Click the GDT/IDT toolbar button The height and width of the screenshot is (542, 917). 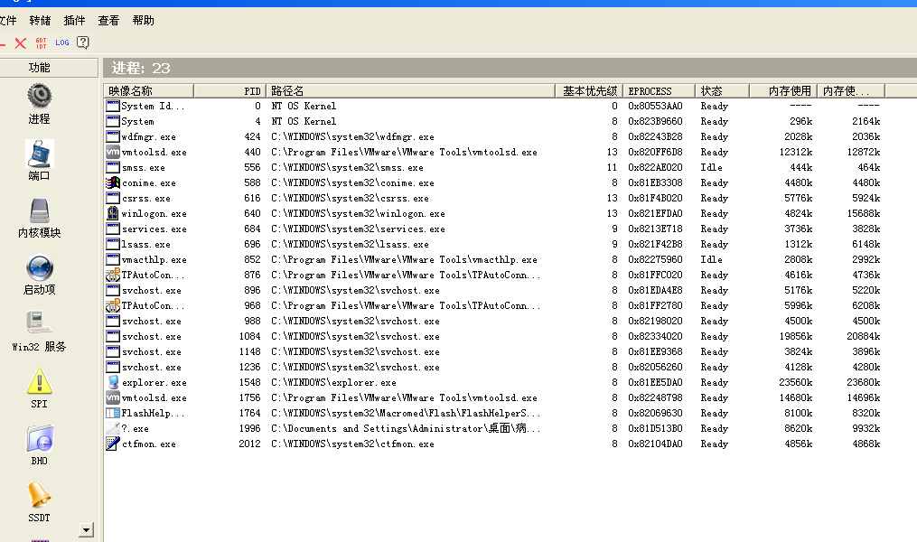point(42,42)
